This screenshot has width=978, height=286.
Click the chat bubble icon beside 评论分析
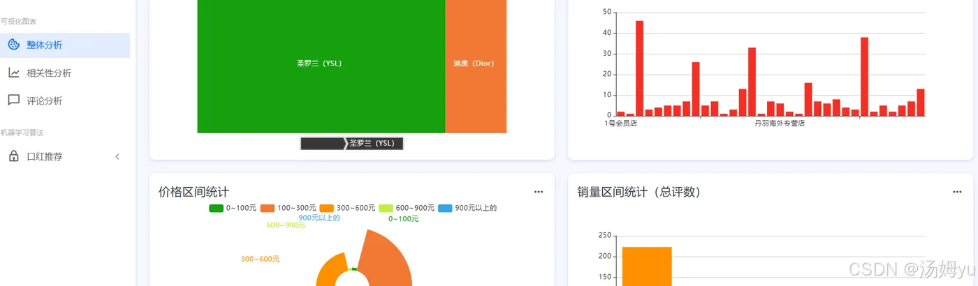coord(13,100)
